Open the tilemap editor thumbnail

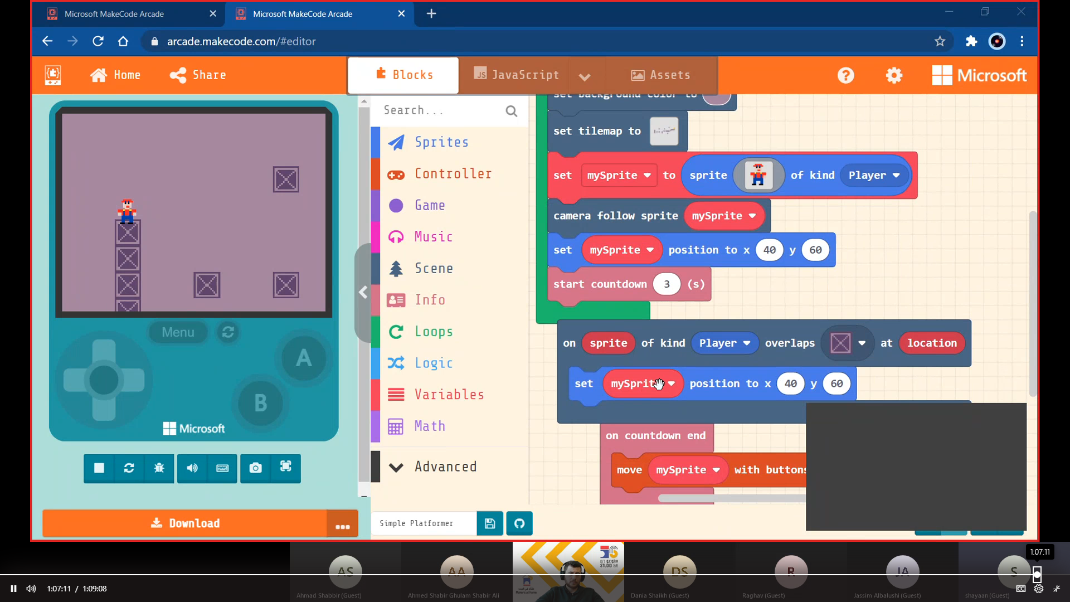(x=664, y=132)
